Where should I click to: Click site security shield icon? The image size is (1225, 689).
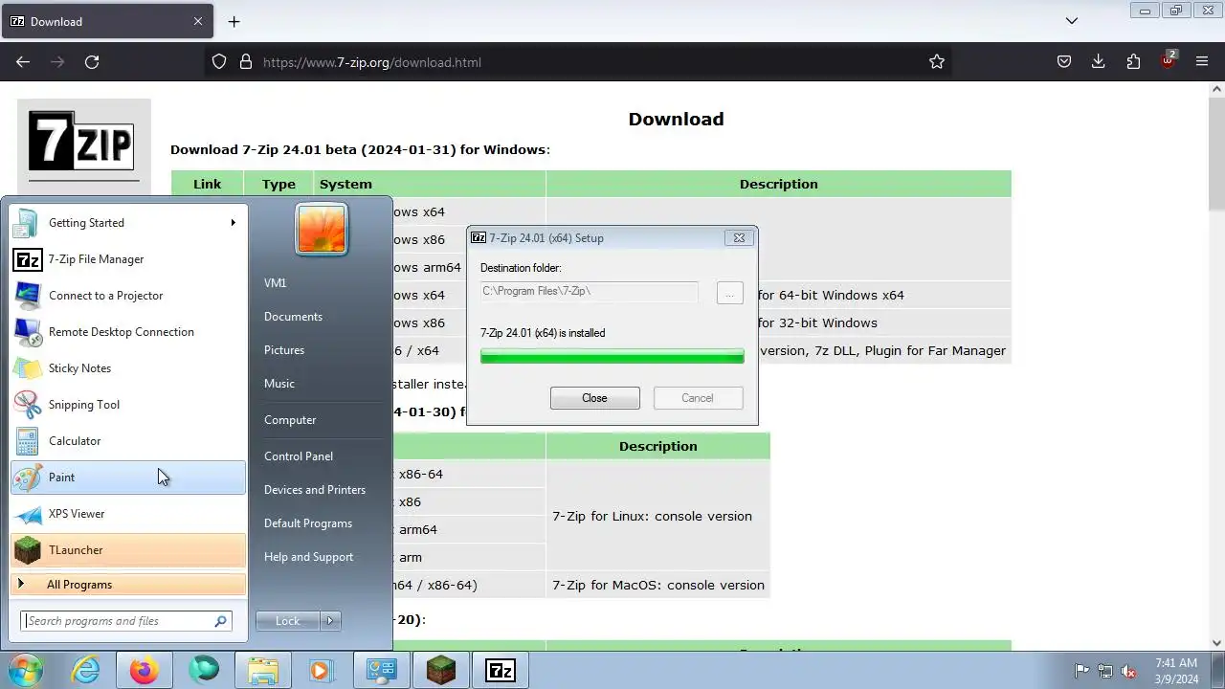[219, 62]
